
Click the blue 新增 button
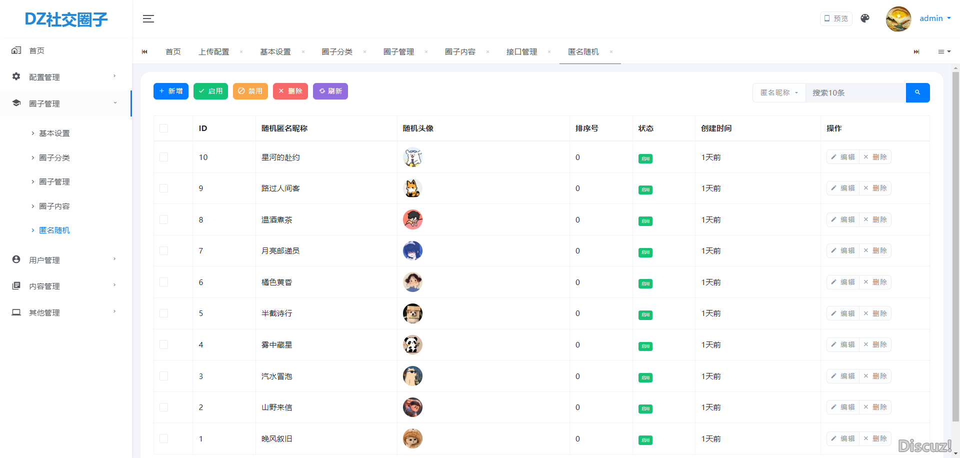point(171,91)
